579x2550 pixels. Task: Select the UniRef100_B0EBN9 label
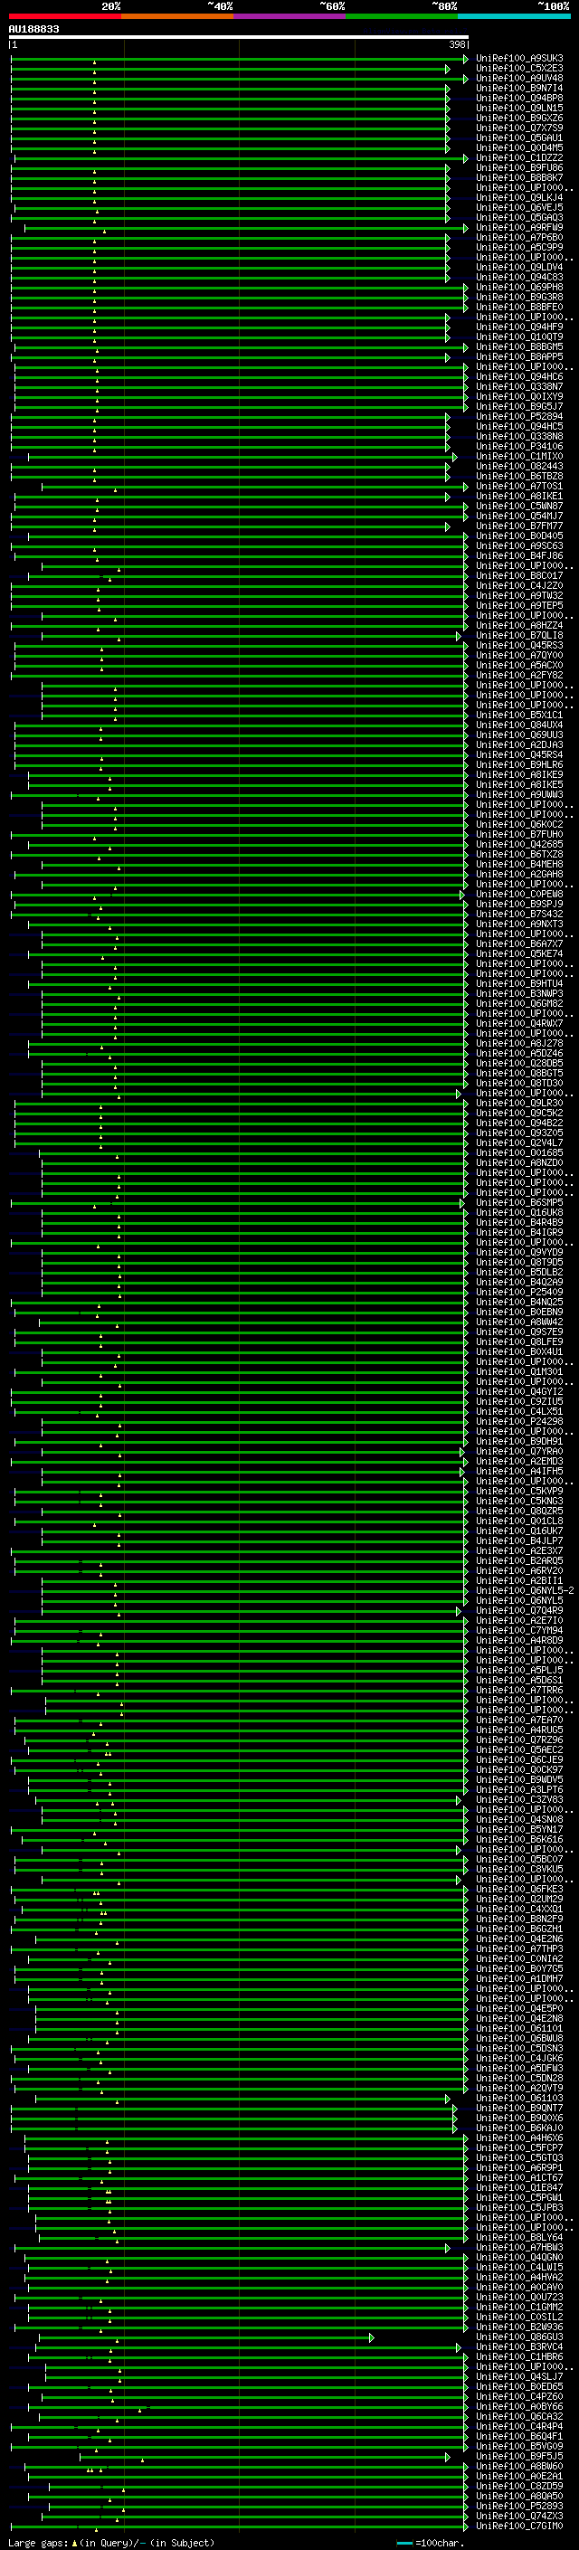click(519, 1312)
